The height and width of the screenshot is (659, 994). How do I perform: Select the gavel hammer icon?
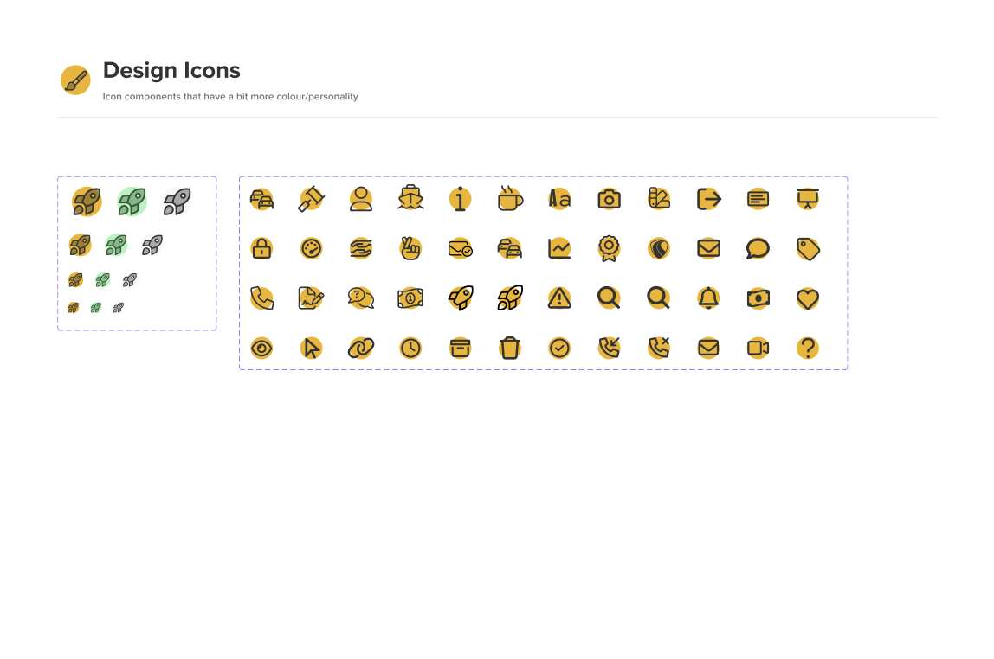[311, 199]
